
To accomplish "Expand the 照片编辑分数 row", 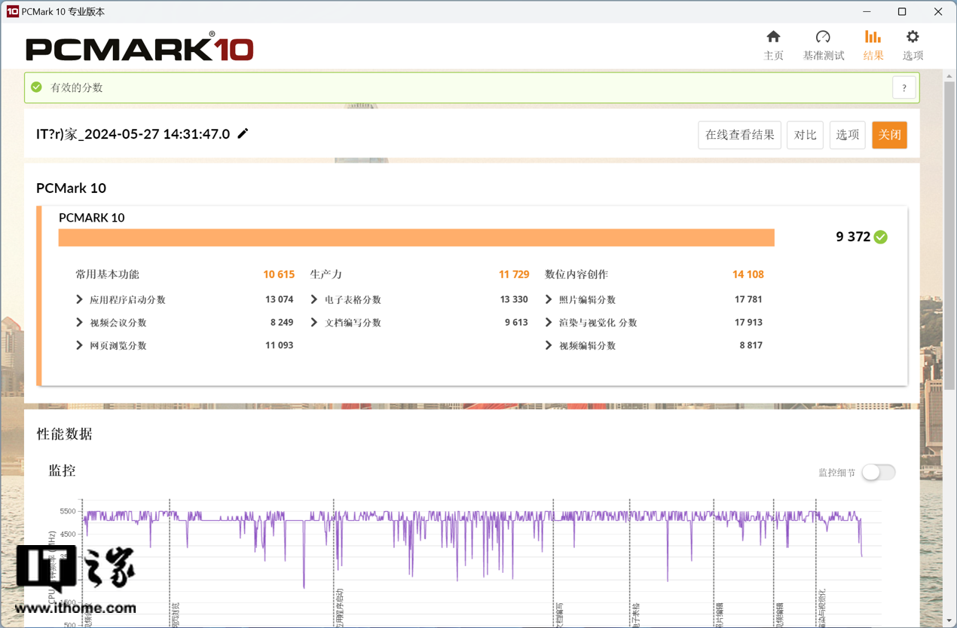I will (549, 300).
